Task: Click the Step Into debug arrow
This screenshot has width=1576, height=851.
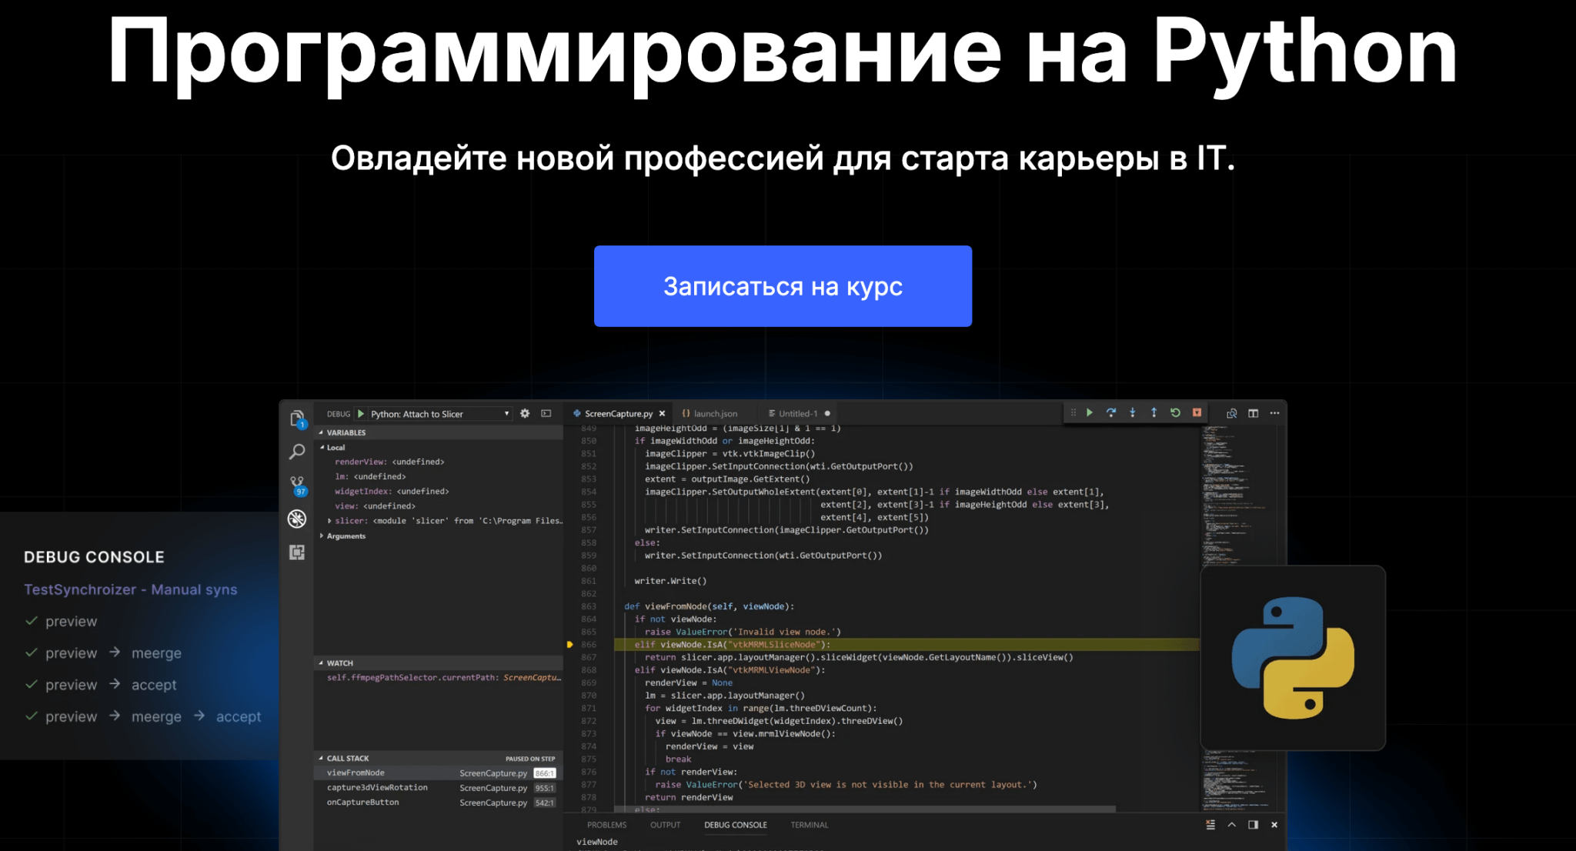Action: coord(1133,412)
